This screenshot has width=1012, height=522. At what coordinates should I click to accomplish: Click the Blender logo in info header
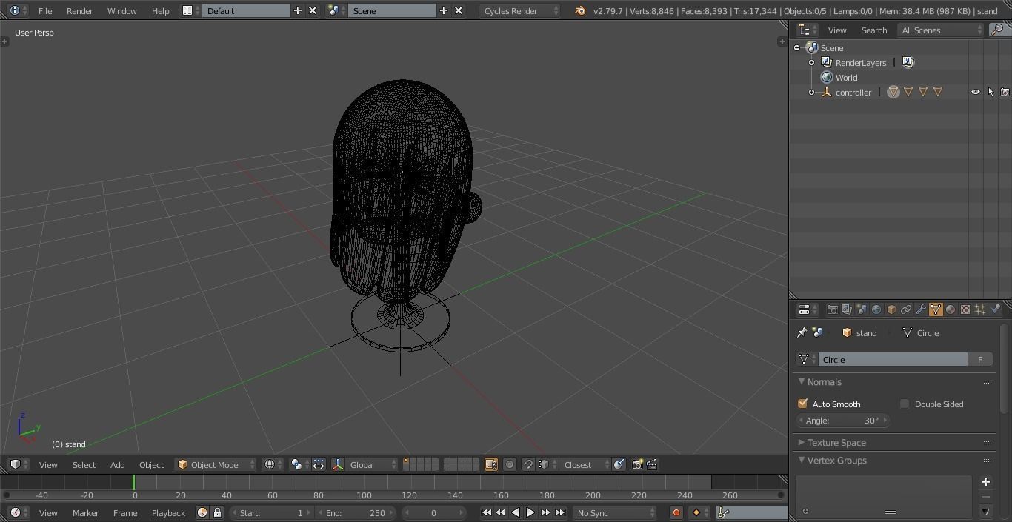(x=580, y=10)
